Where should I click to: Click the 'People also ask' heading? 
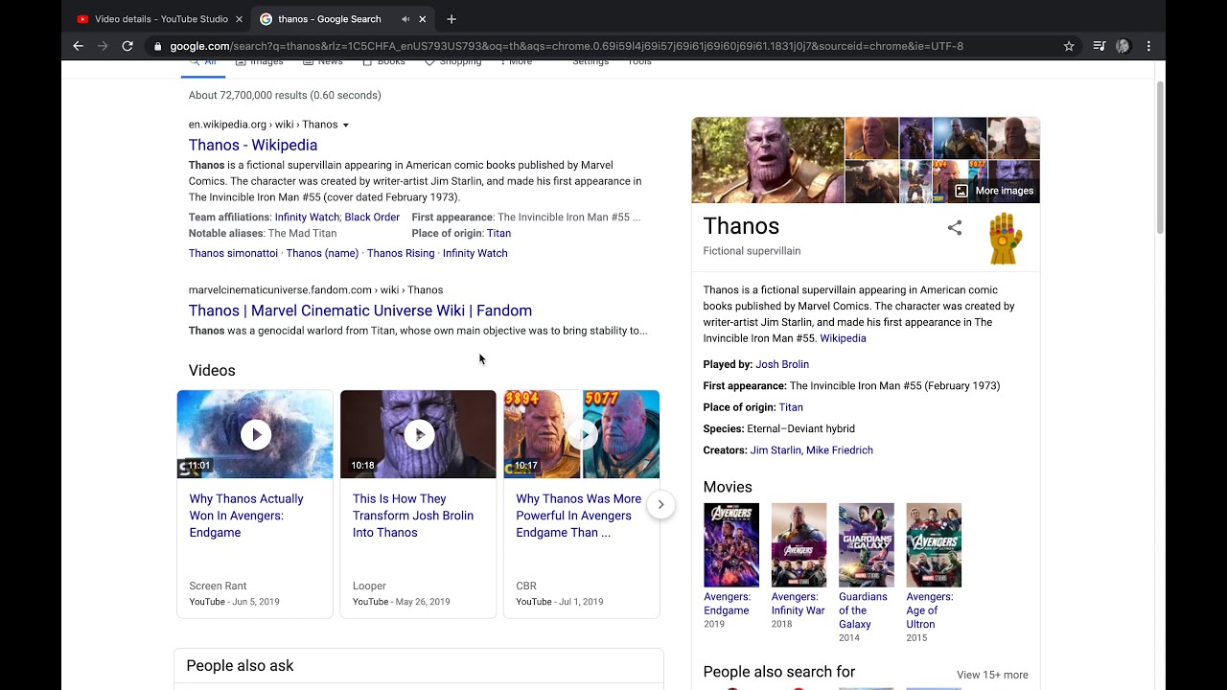coord(240,666)
